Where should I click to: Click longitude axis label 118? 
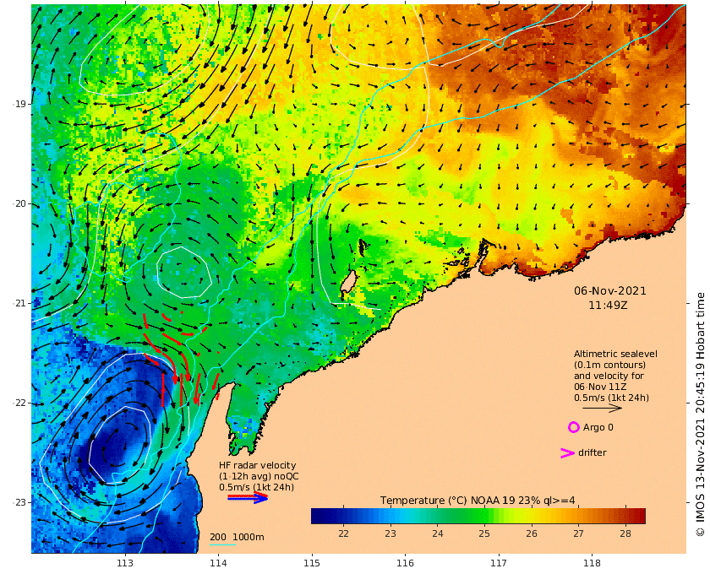[592, 563]
